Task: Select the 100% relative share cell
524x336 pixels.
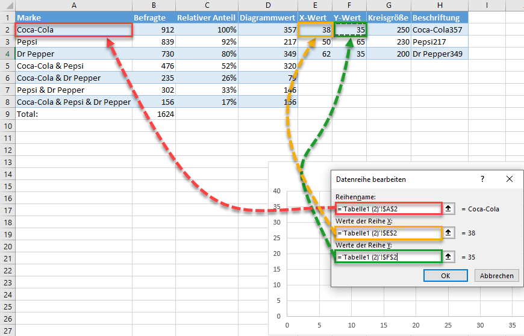Action: tap(207, 30)
